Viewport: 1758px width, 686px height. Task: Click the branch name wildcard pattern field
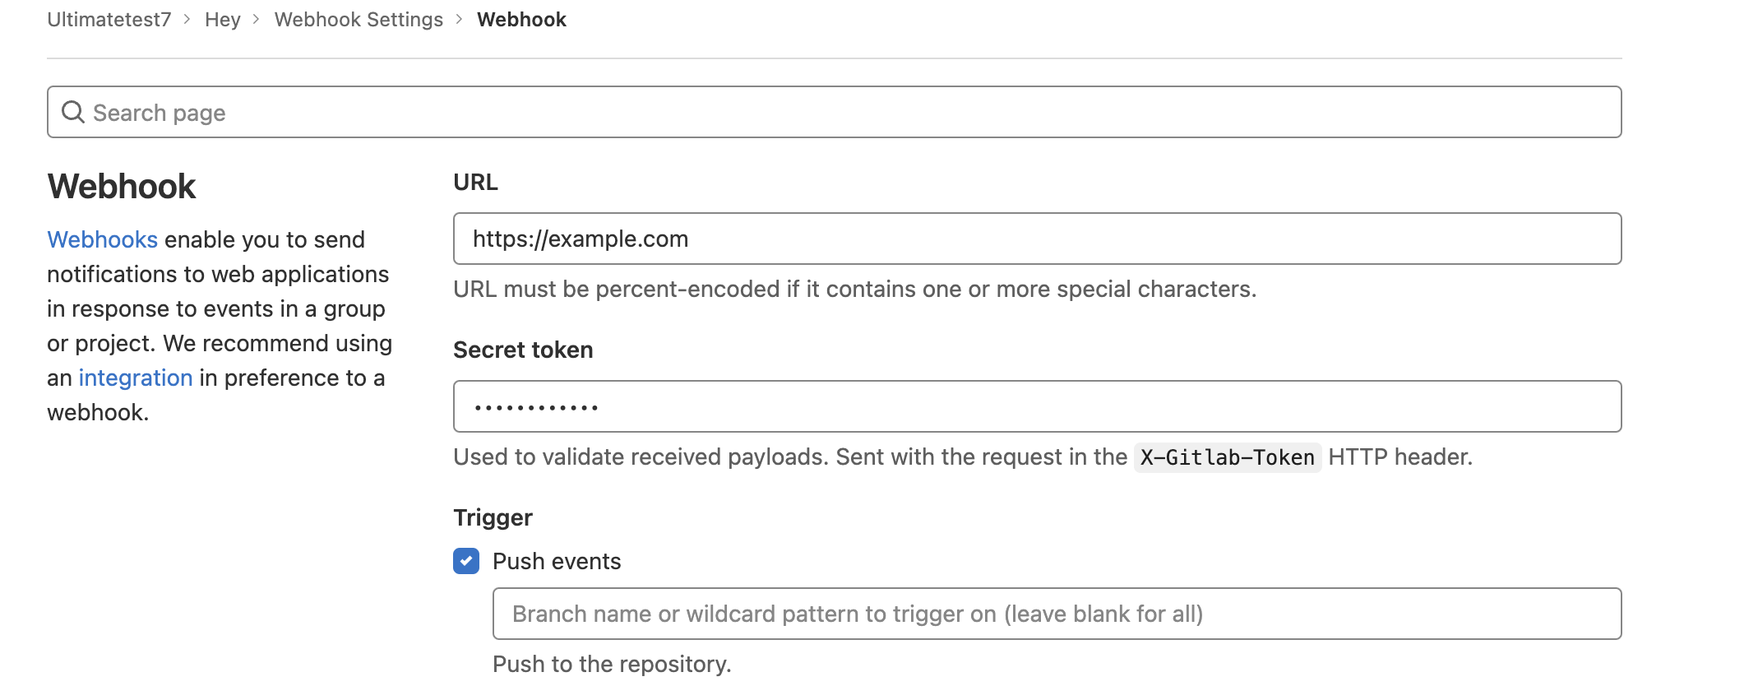[x=1056, y=614]
